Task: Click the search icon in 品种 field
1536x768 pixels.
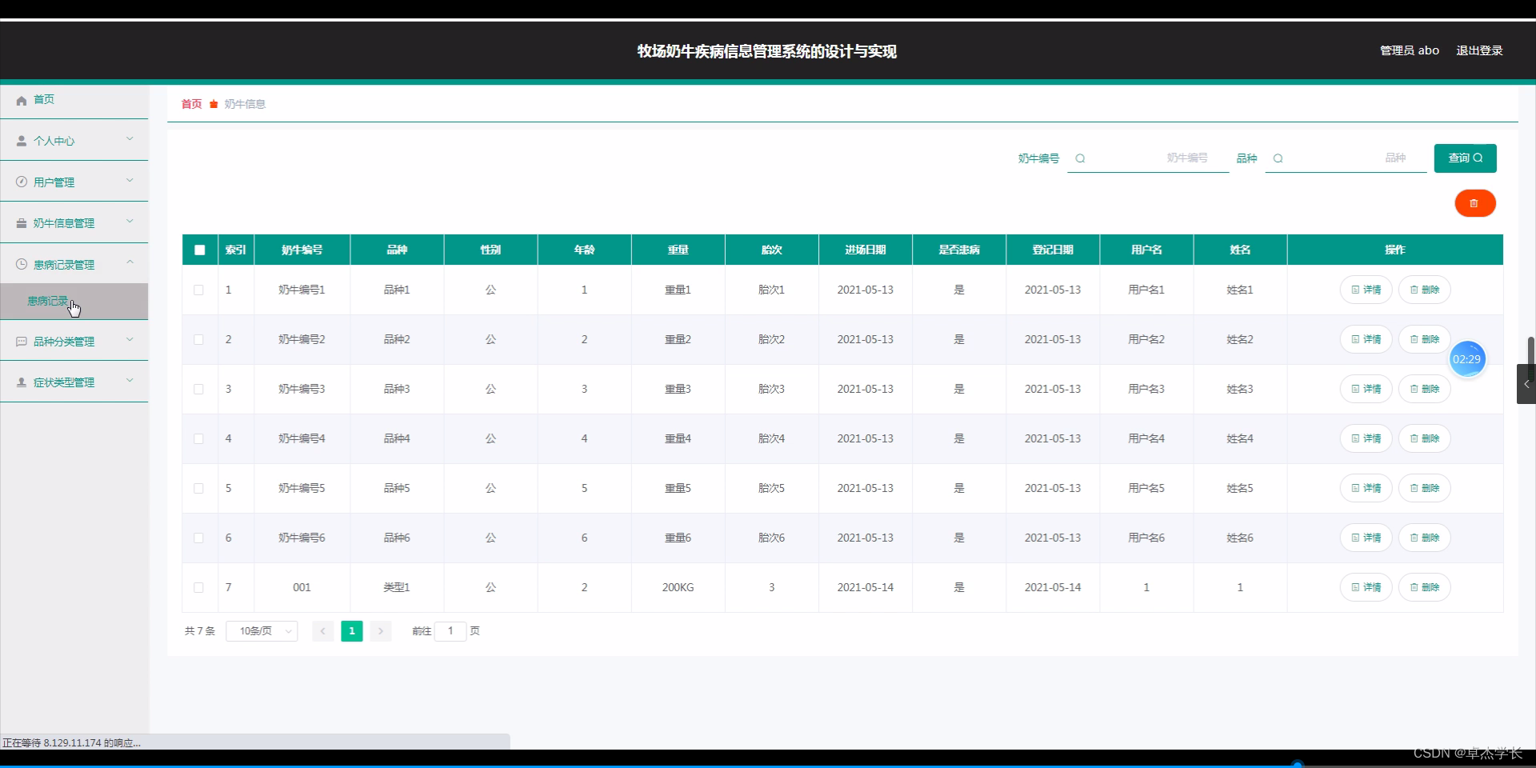Action: [x=1278, y=158]
